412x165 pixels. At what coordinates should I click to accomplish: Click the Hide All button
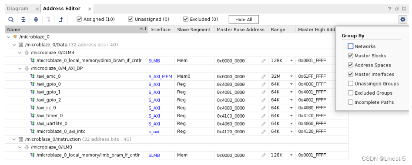coord(244,20)
